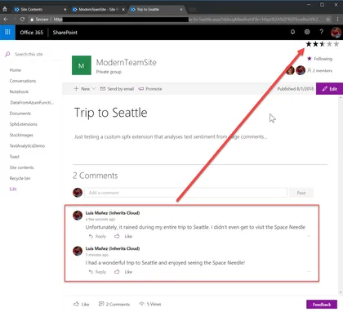343x312 pixels.
Task: Close the Site Contents browser tab
Action: coord(65,10)
